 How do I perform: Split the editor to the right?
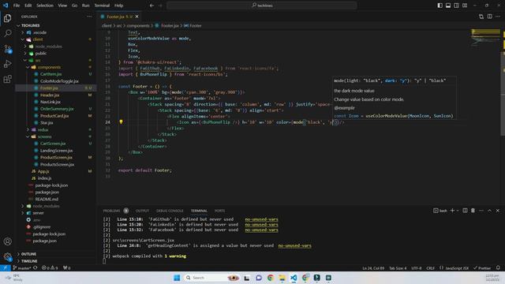(489, 17)
